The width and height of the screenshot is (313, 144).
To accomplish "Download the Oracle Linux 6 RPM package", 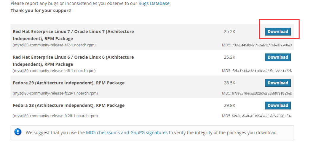I will click(x=278, y=57).
